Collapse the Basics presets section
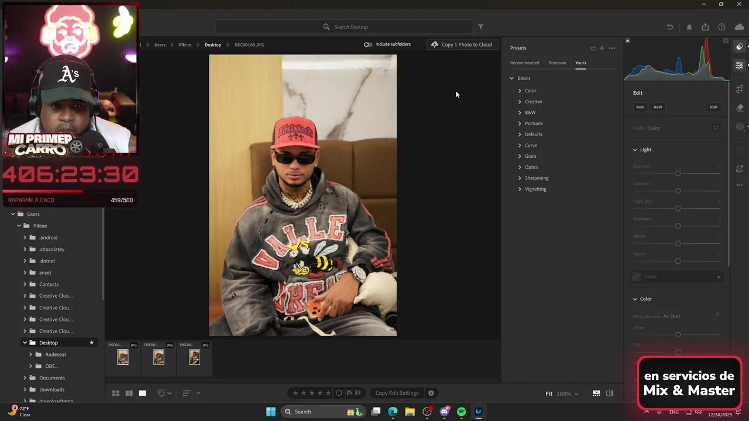This screenshot has height=421, width=749. coord(511,78)
